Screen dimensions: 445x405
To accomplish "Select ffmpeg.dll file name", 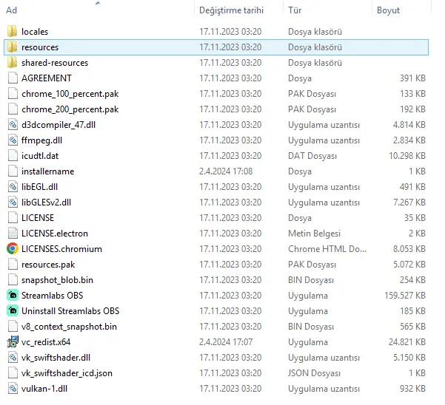I will [41, 140].
